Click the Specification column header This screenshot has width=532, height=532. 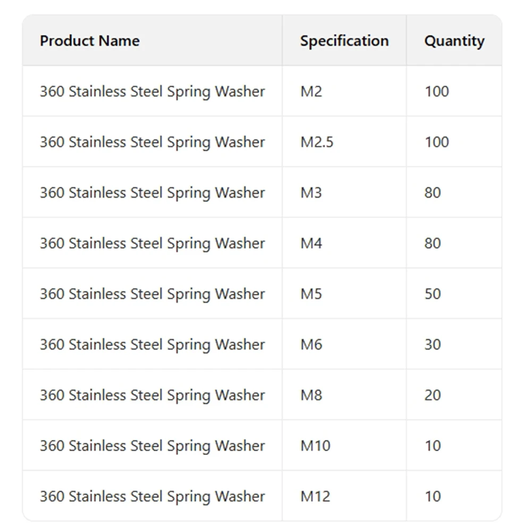[x=344, y=41]
